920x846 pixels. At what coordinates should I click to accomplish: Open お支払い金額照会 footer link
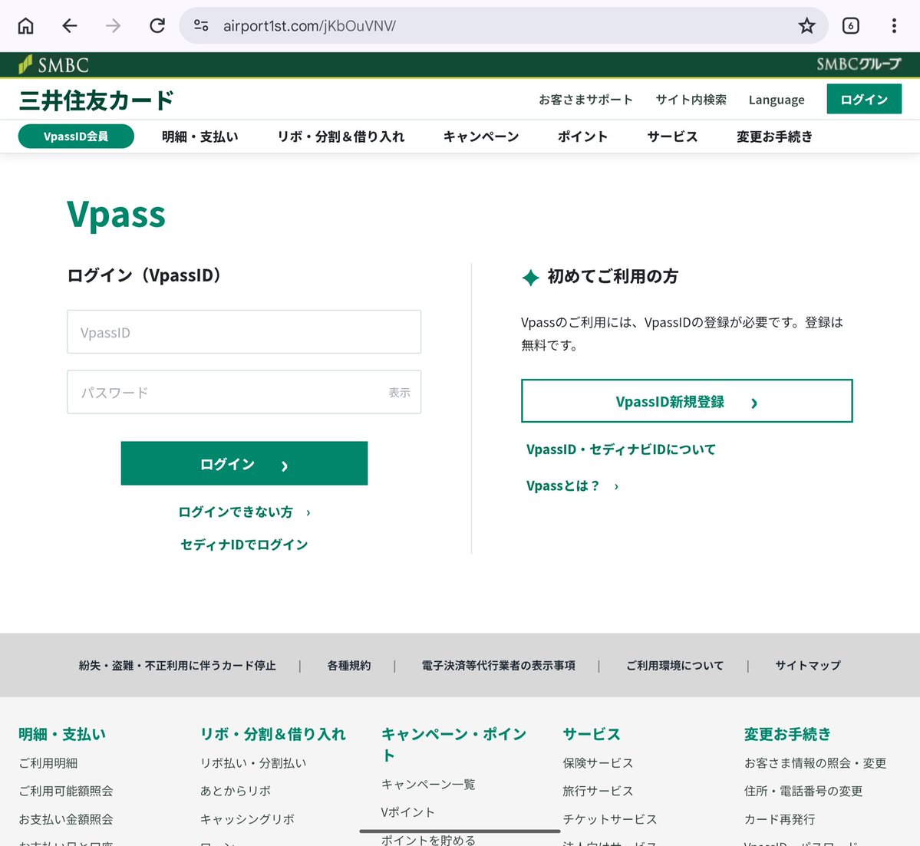coord(66,819)
